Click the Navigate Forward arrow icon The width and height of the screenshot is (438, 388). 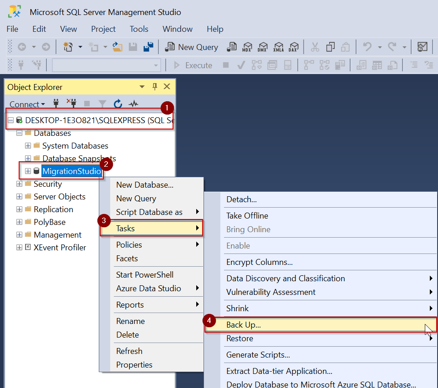click(46, 47)
